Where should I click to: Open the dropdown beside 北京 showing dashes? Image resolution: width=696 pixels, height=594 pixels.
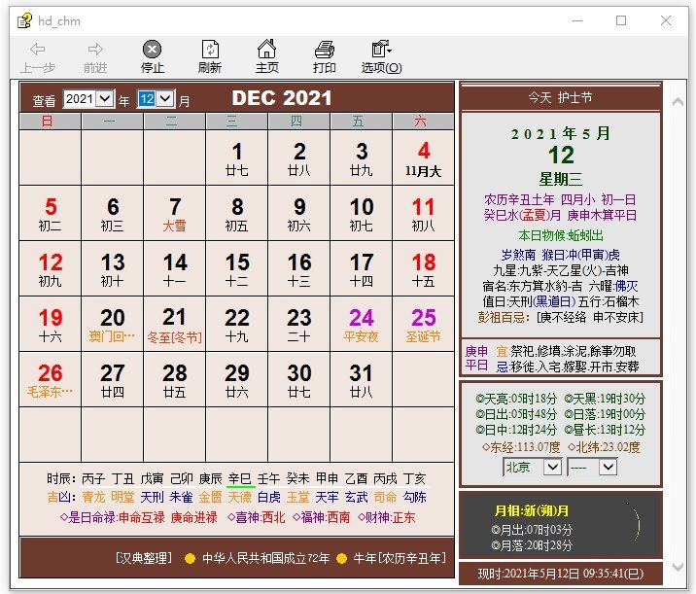(x=609, y=467)
